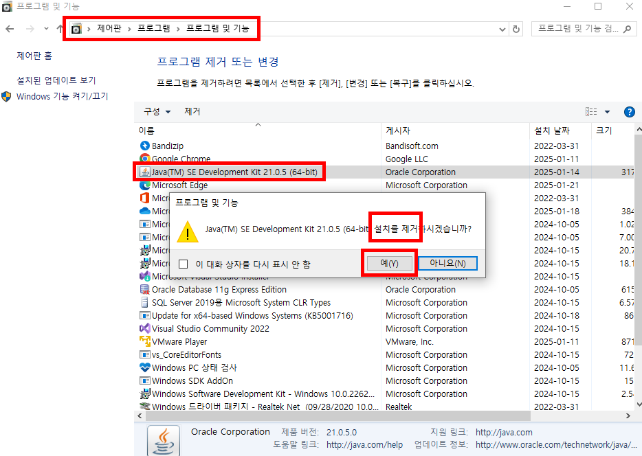Viewport: 642px width, 456px height.
Task: Click the SQL Server CLR Types icon
Action: 144,302
